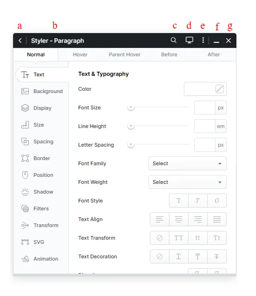Open the Font Size px unit selector
This screenshot has width=256, height=296.
221,108
